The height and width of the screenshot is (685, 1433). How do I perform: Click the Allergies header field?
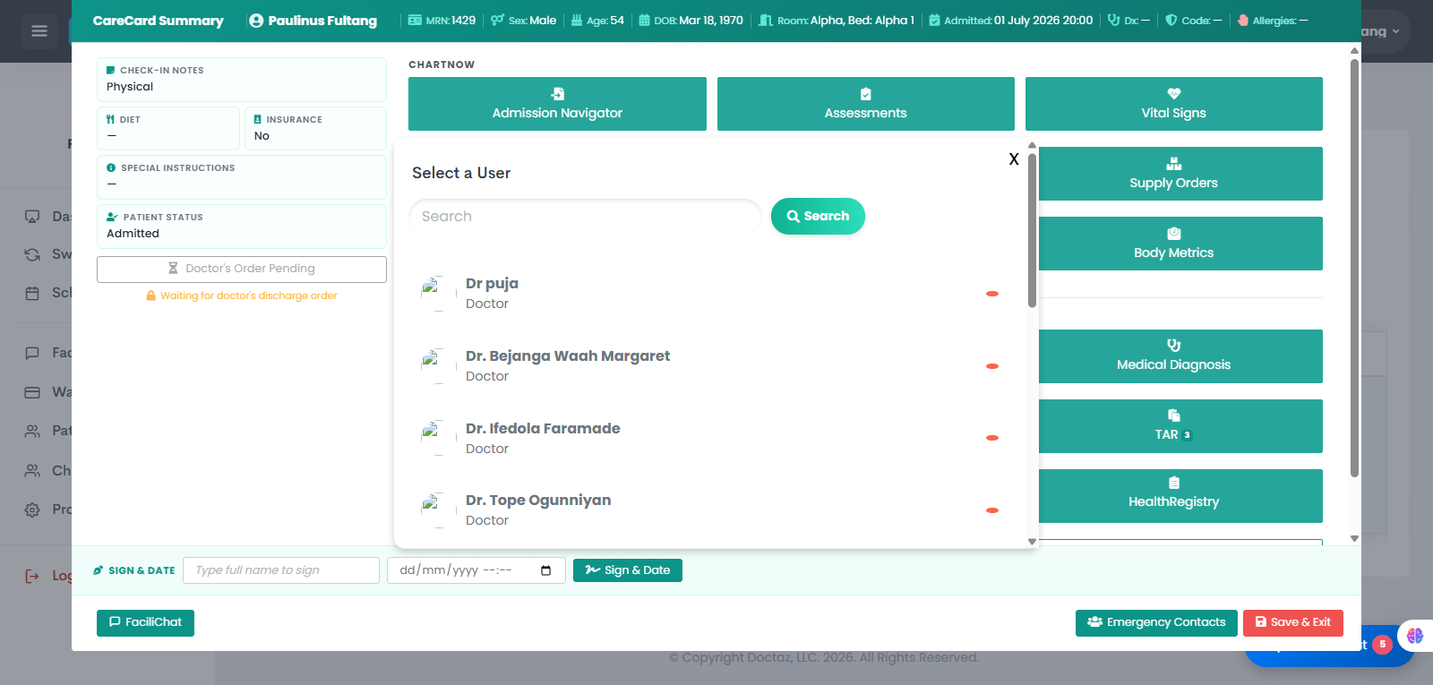(1273, 21)
